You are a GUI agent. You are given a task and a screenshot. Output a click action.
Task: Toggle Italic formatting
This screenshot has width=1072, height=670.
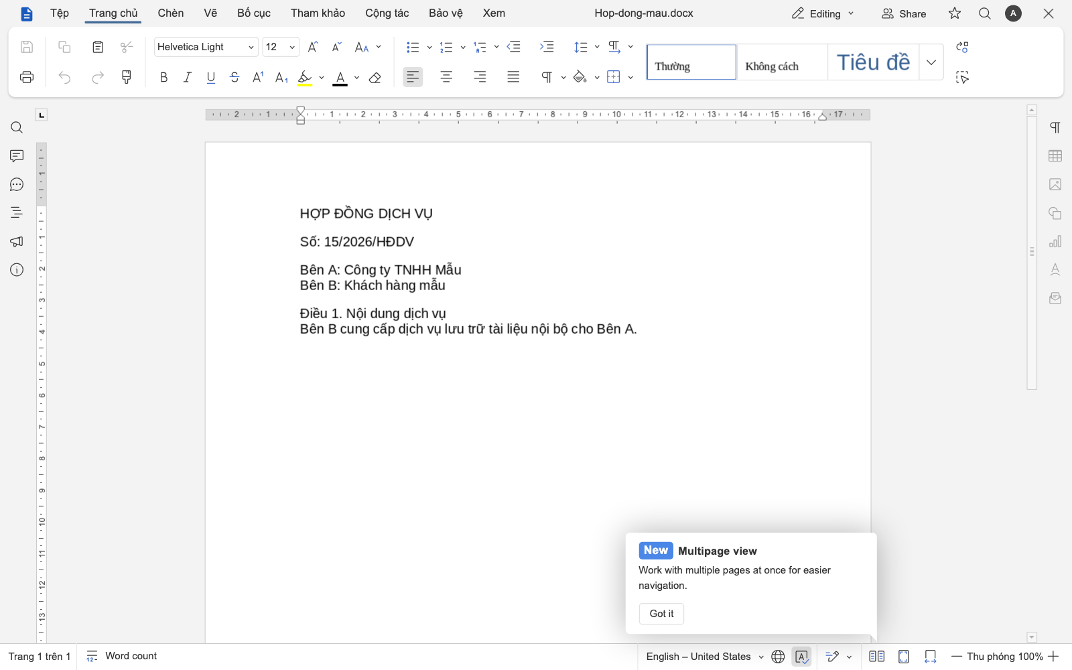pos(188,78)
